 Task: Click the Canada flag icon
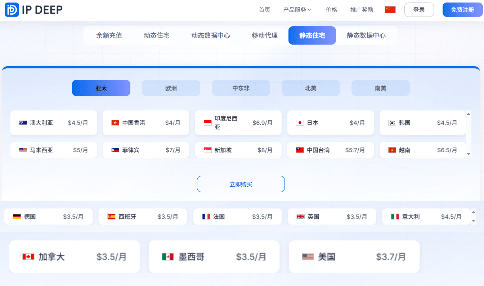pos(28,257)
